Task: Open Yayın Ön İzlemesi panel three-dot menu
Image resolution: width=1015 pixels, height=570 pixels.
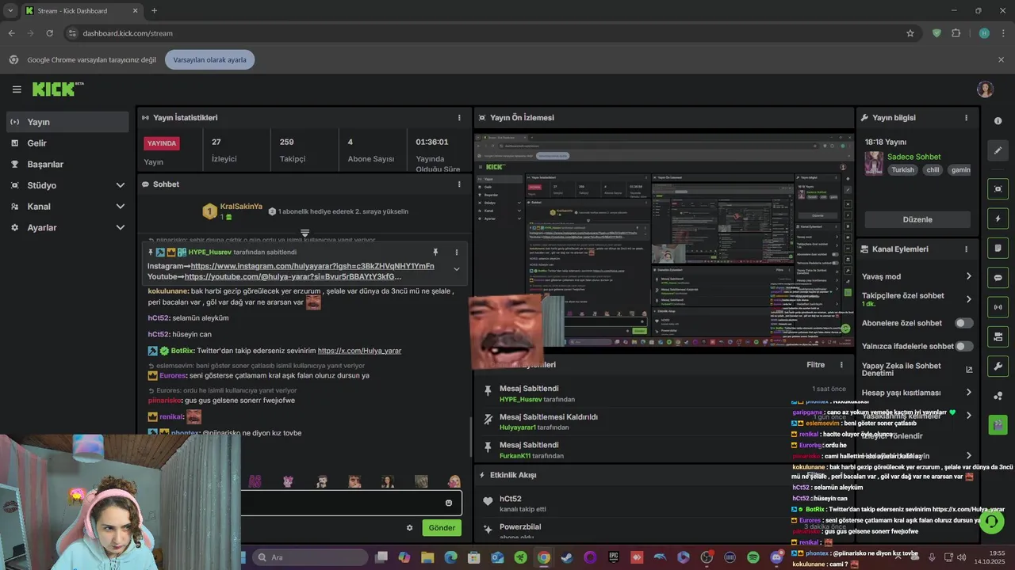Action: point(841,118)
